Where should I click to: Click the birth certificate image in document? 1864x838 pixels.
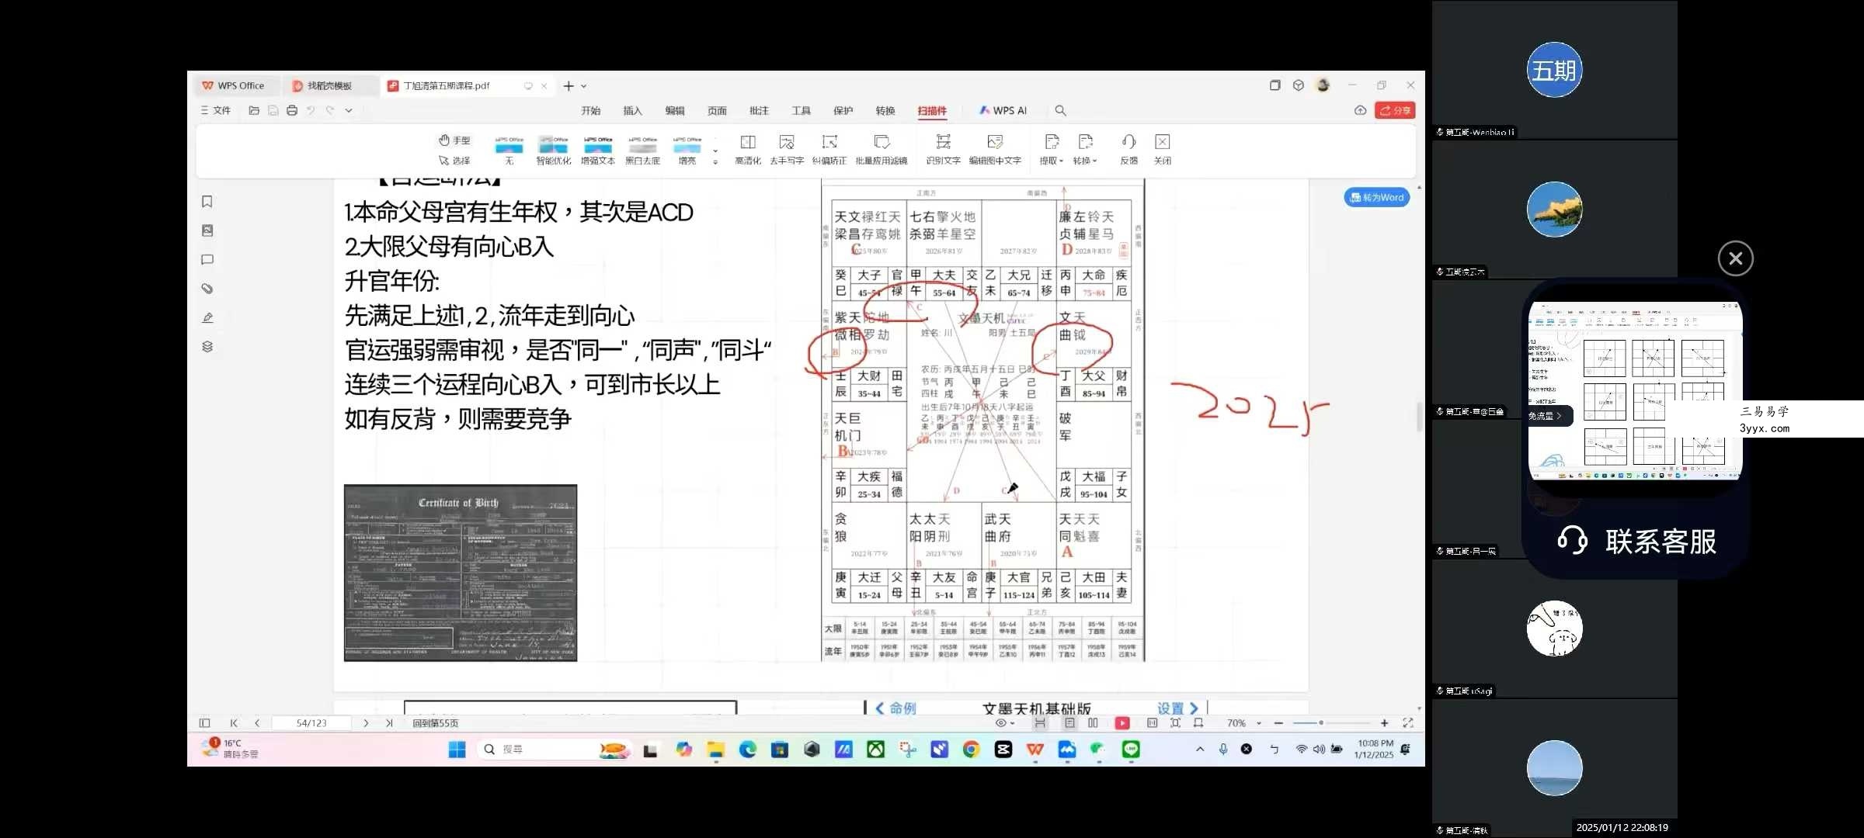[x=461, y=573]
